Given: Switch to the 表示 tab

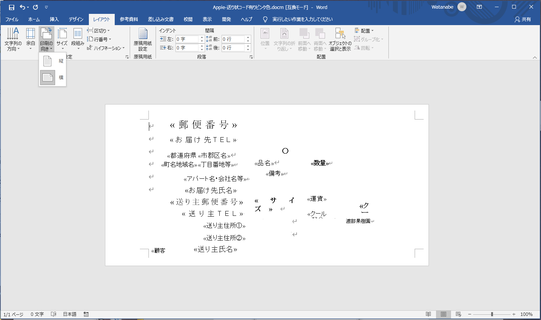Looking at the screenshot, I should coord(207,19).
